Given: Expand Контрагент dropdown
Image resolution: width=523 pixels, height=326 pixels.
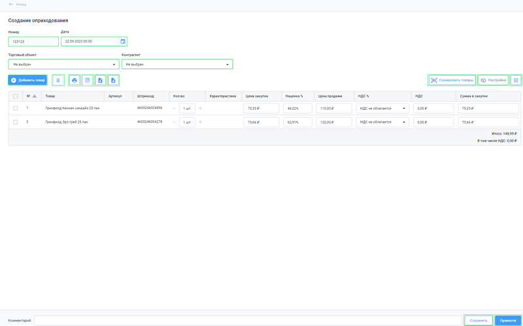Looking at the screenshot, I should 177,65.
